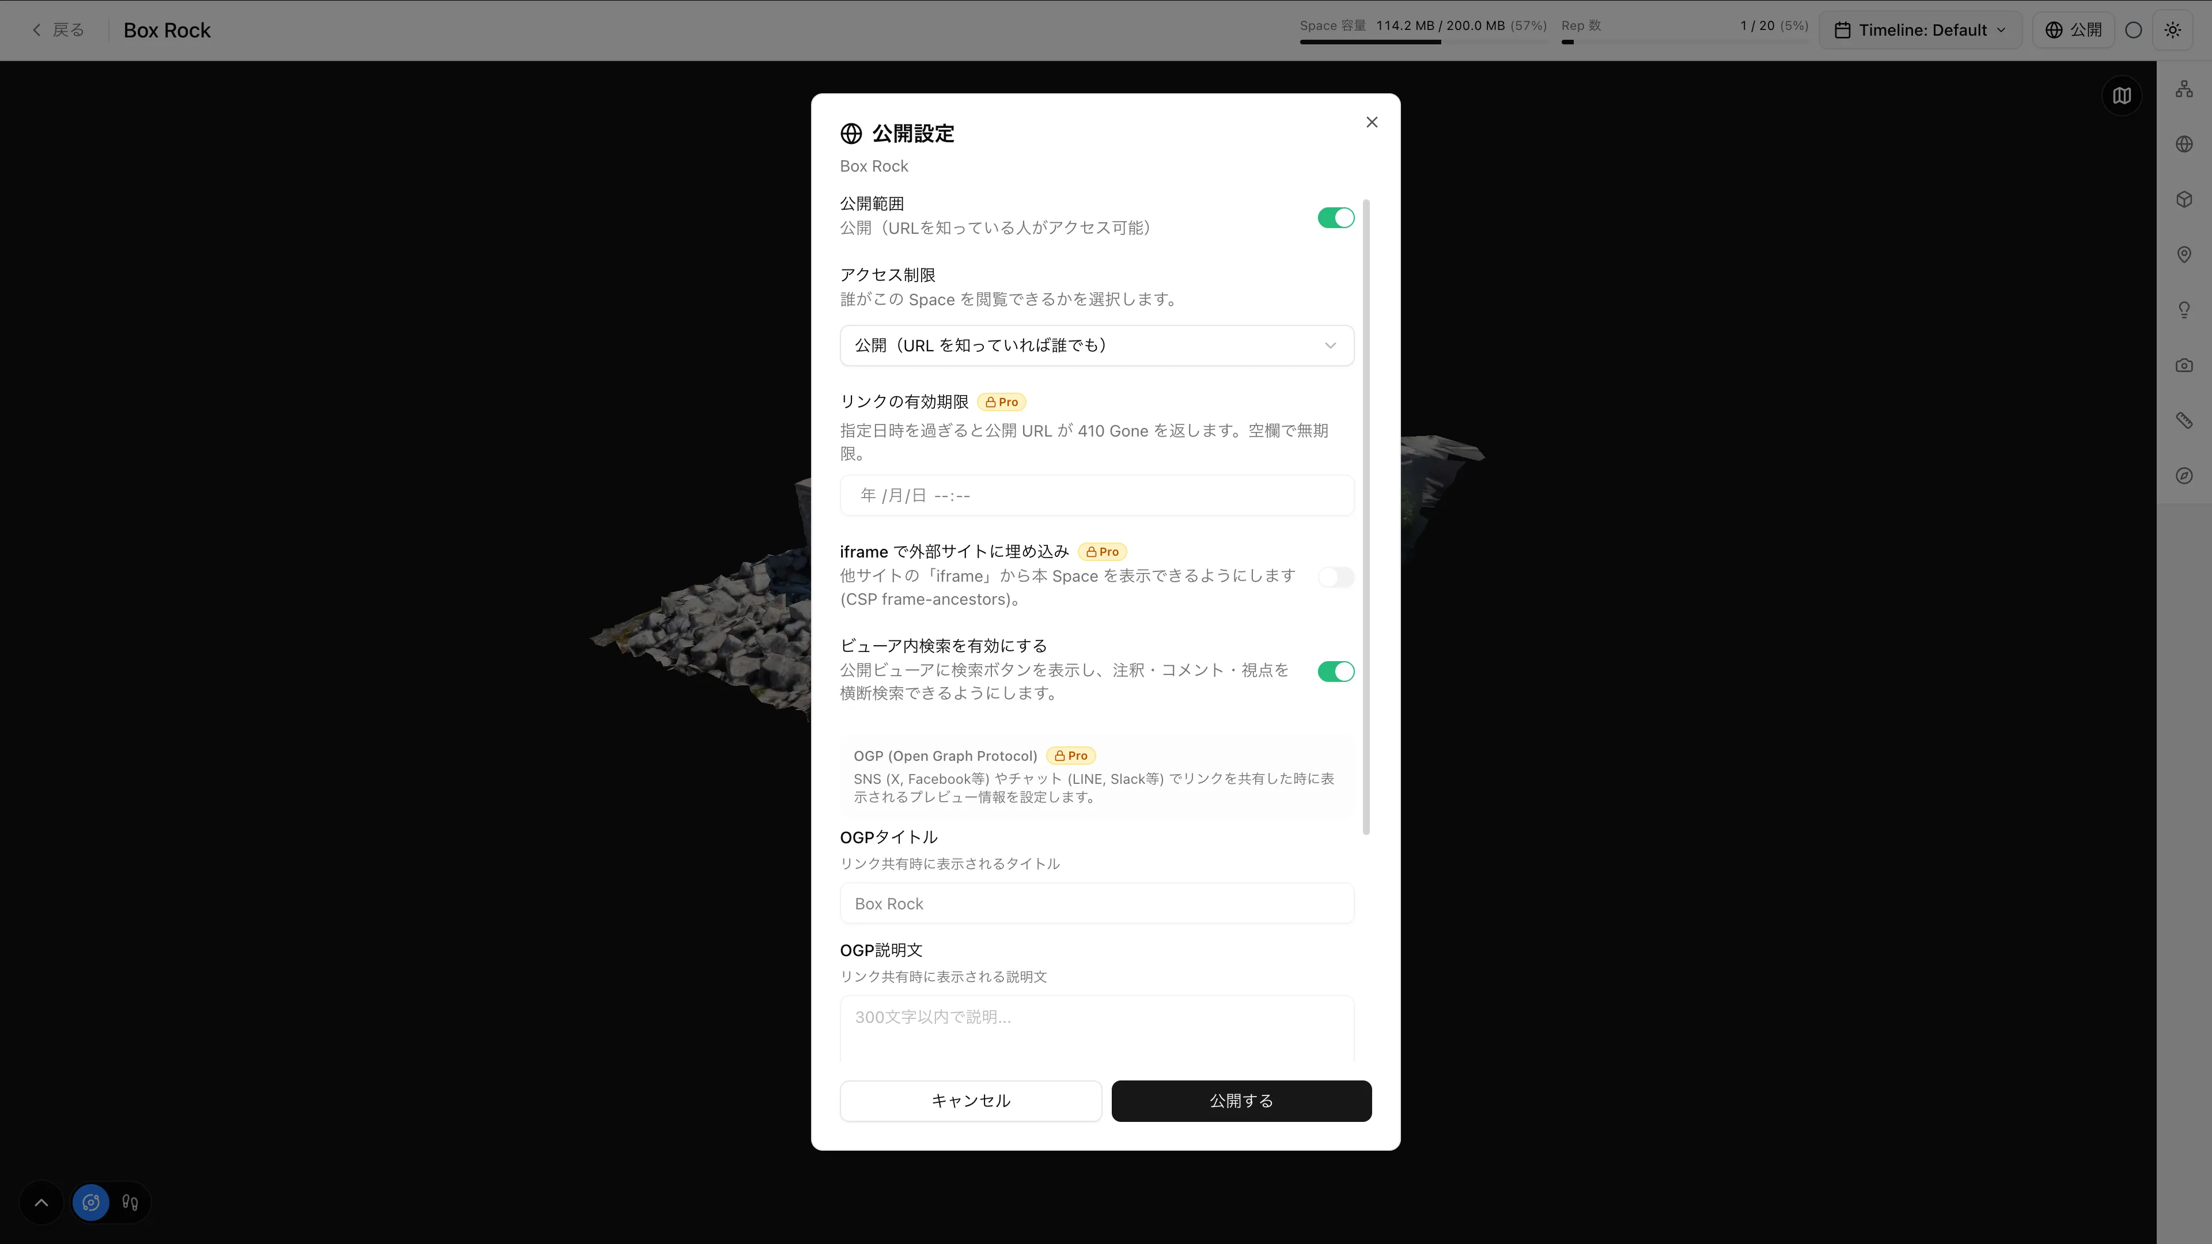Click the Pro badge next to OGP heading

click(1071, 756)
